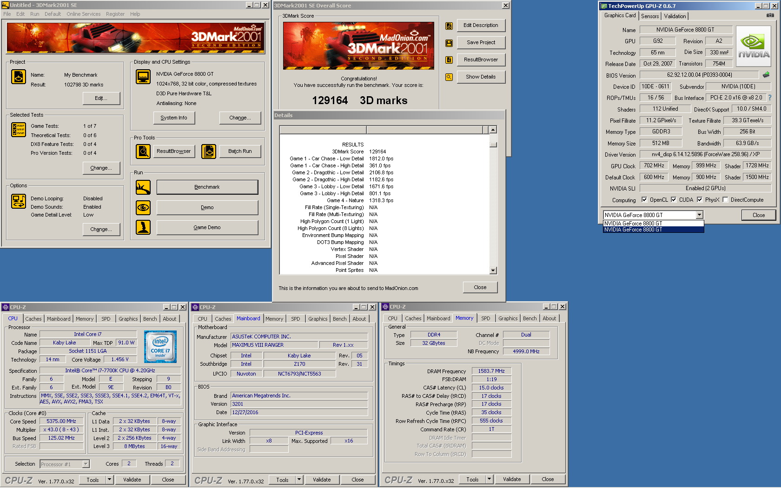Click Edit button in Project section

pyautogui.click(x=101, y=98)
